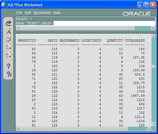Open the Help question mark icon
Screen dimensions: 158x134
pos(8,66)
